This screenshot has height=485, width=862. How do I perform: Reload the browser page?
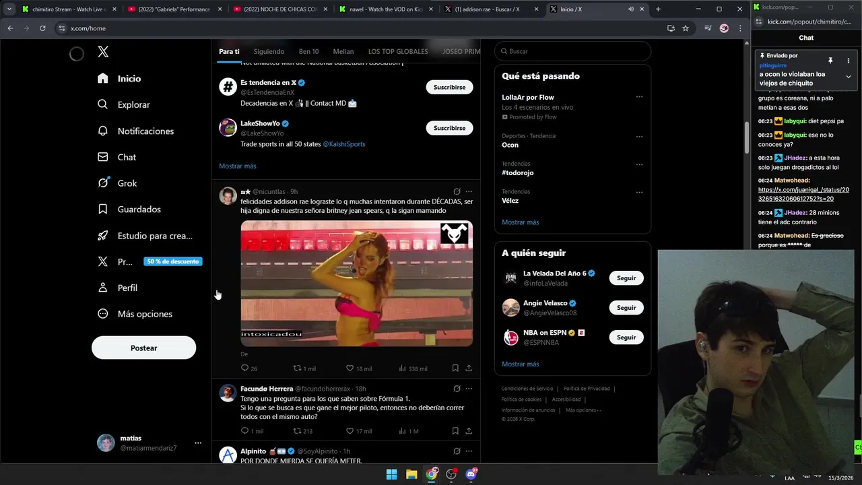point(42,28)
